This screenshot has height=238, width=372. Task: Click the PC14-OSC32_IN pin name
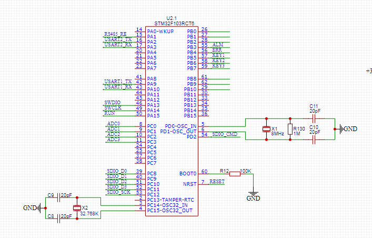tap(167, 205)
